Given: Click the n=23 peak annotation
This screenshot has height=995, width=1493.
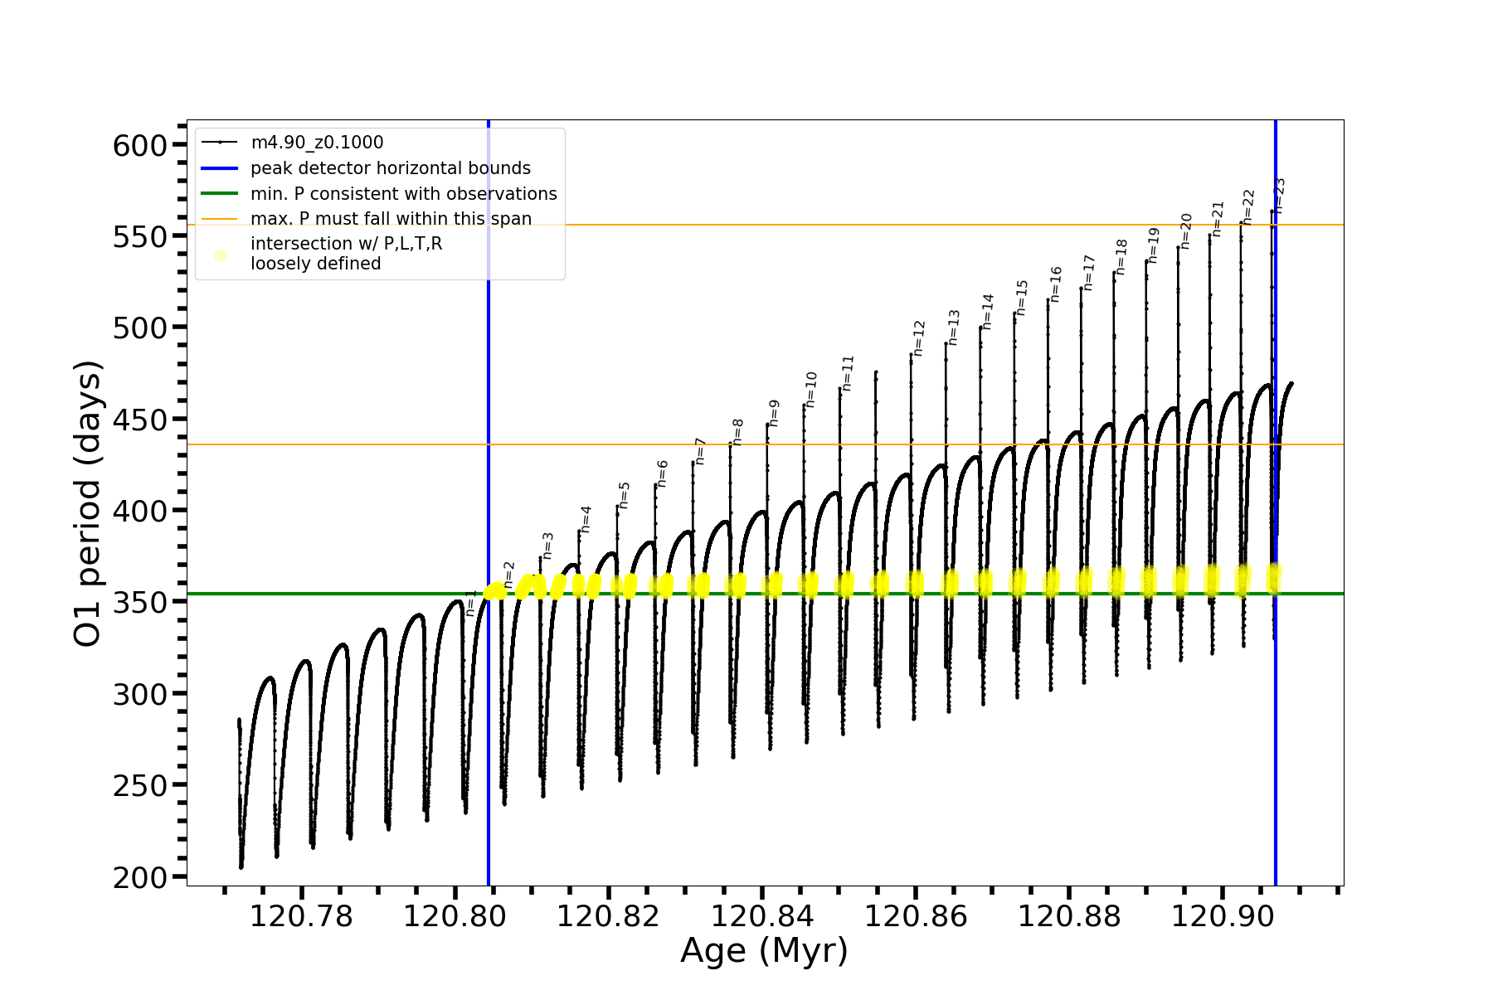Looking at the screenshot, I should point(1279,196).
